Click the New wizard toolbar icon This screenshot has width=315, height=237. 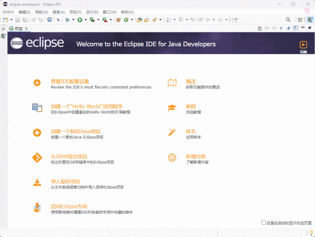[5, 20]
